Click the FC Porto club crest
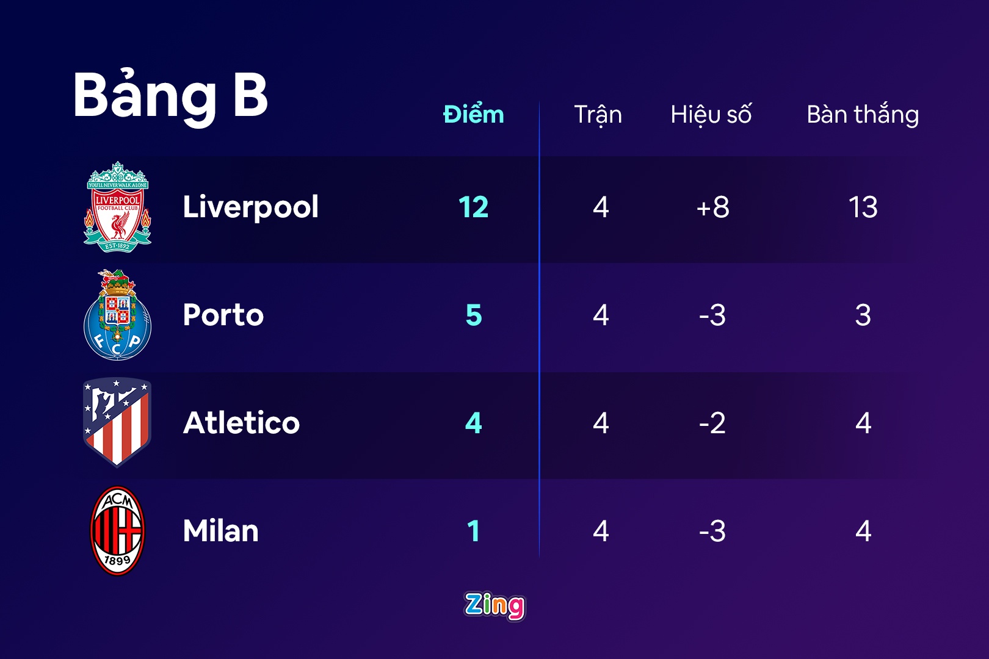989x659 pixels. tap(117, 315)
